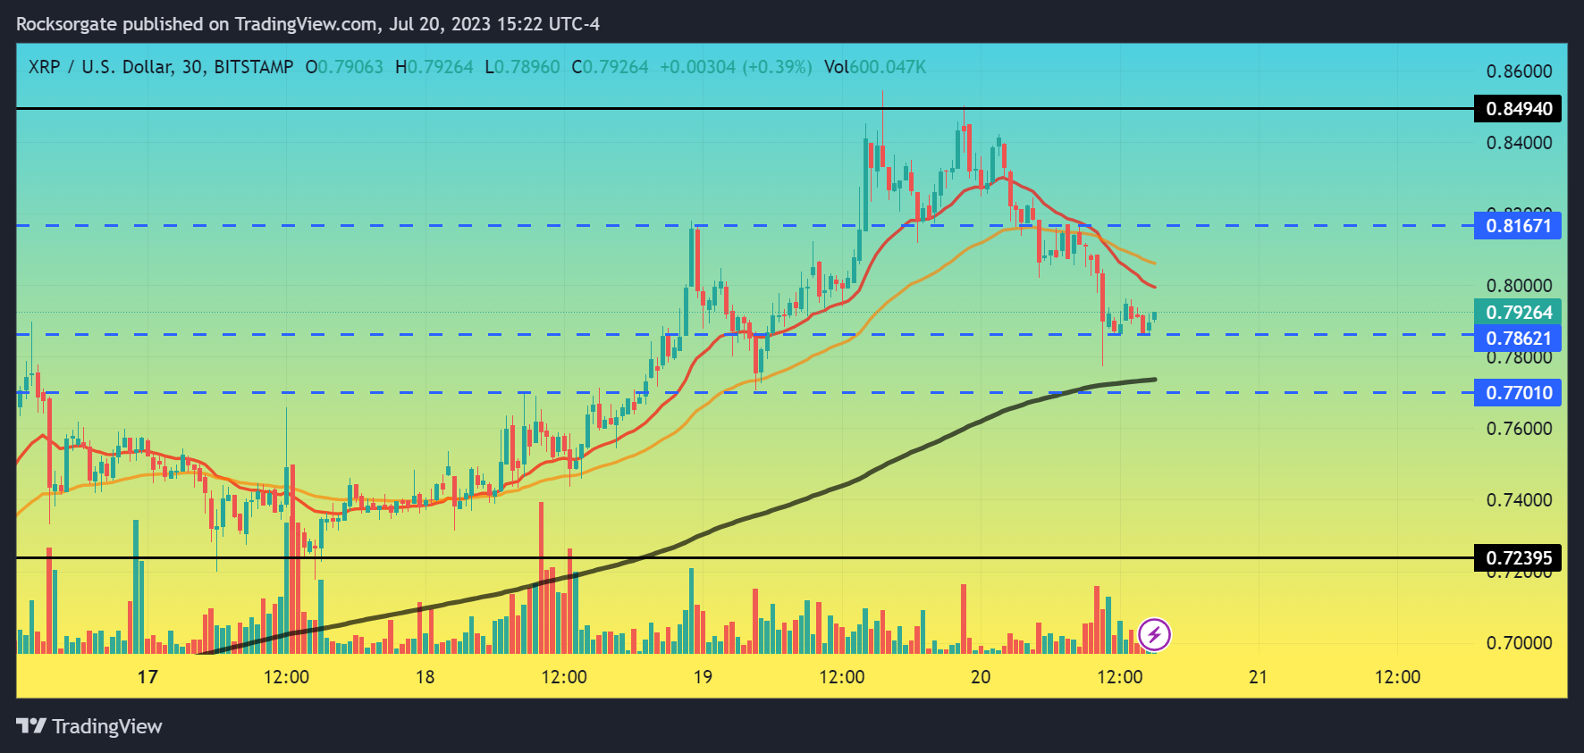Select the 0.78621 blue price label

[x=1518, y=338]
